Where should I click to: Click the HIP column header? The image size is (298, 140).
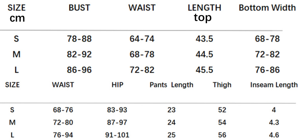point(117,85)
